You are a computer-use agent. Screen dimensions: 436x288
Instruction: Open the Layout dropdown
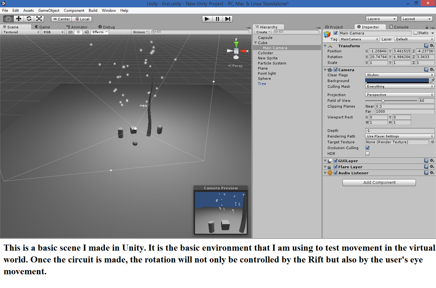[x=416, y=19]
